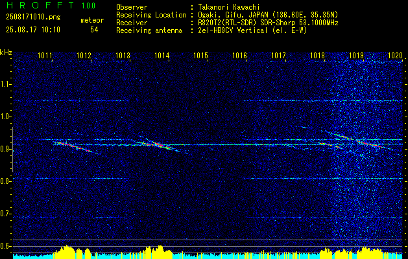Click the 1015 time marker

[201, 55]
